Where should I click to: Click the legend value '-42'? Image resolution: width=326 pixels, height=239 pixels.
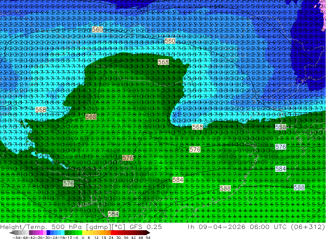click(31, 238)
